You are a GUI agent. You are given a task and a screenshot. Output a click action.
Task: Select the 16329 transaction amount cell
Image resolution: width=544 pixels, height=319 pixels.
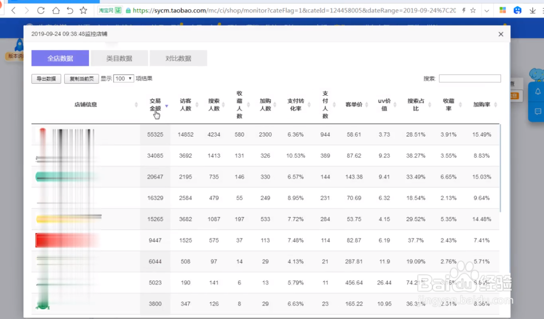point(155,198)
